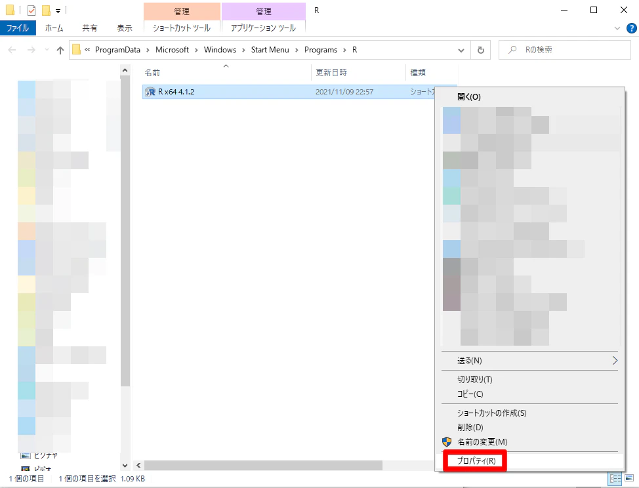The height and width of the screenshot is (488, 639).
Task: Click the folder icon in title bar
Action: pos(10,10)
